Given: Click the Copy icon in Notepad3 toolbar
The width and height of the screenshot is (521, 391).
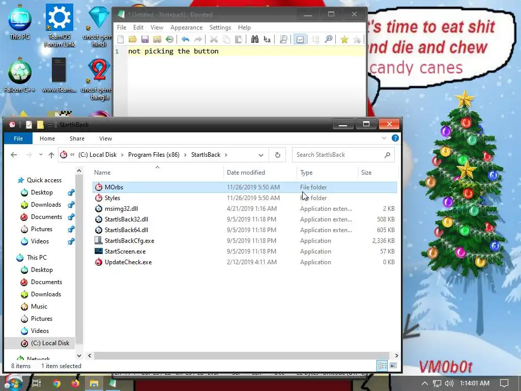Looking at the screenshot, I should (226, 39).
